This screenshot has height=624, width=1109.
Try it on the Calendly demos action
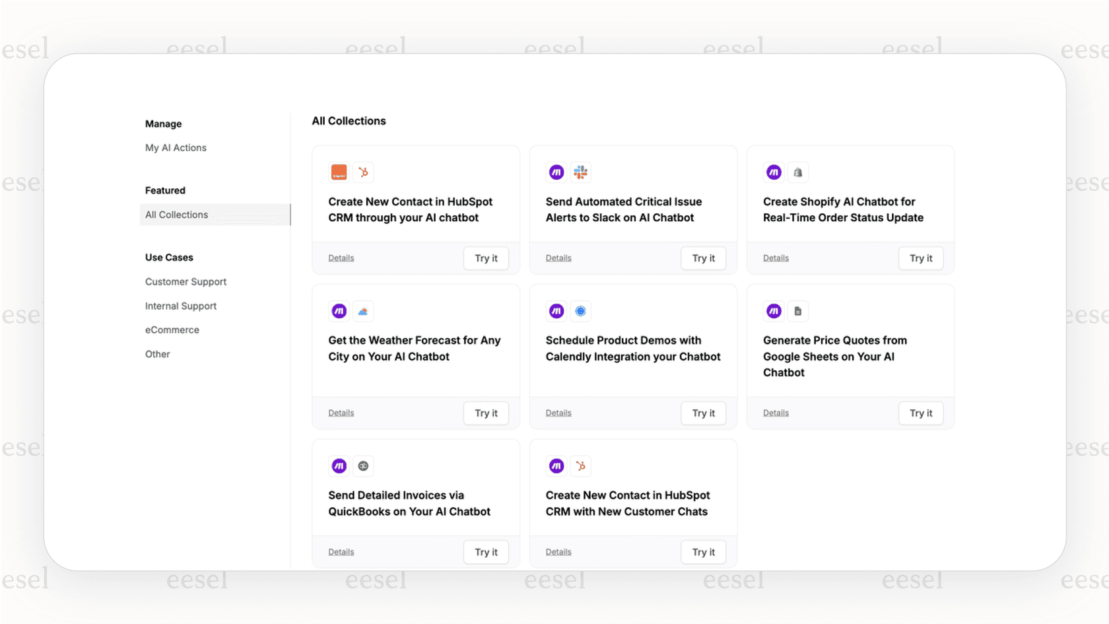click(703, 413)
